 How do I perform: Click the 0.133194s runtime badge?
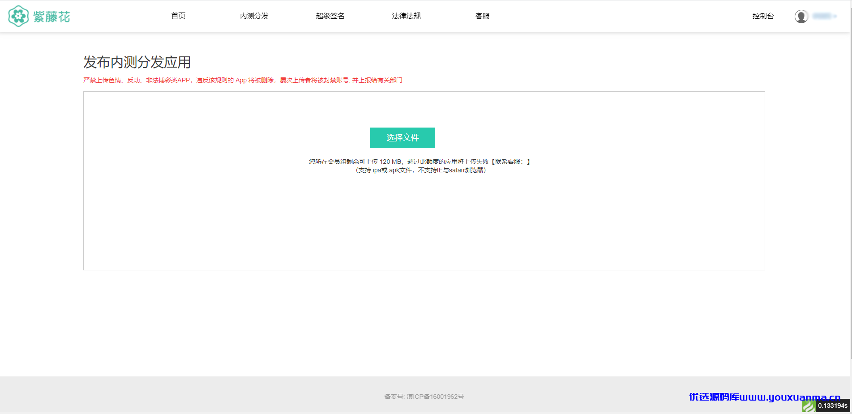pyautogui.click(x=833, y=405)
